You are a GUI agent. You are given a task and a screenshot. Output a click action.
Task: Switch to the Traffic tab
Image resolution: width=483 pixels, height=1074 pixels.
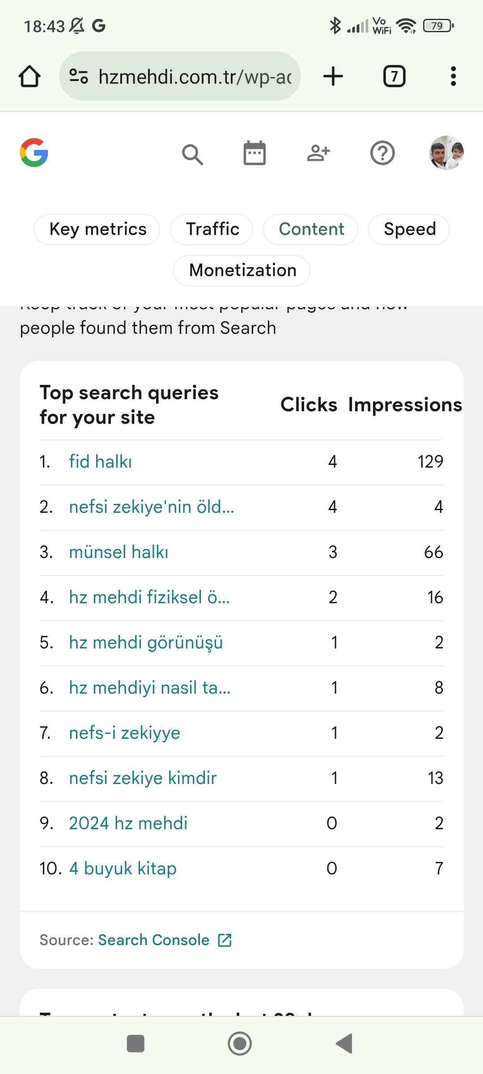[212, 230]
